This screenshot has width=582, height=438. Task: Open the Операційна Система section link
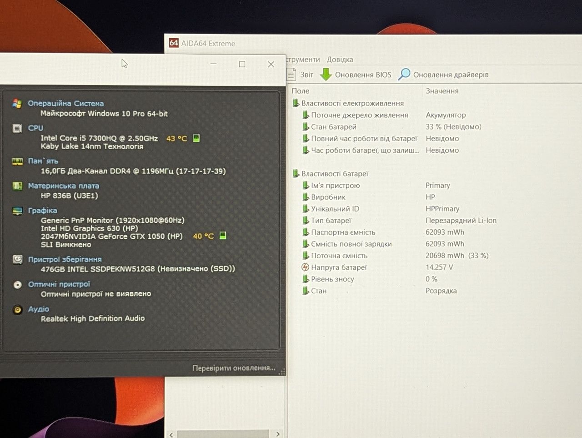click(65, 103)
